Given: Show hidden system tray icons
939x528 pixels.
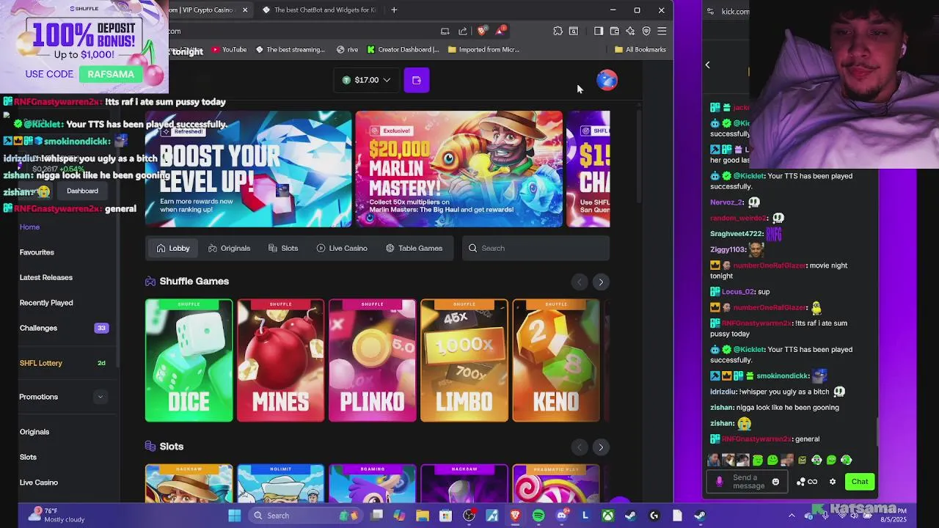Looking at the screenshot, I should click(792, 516).
